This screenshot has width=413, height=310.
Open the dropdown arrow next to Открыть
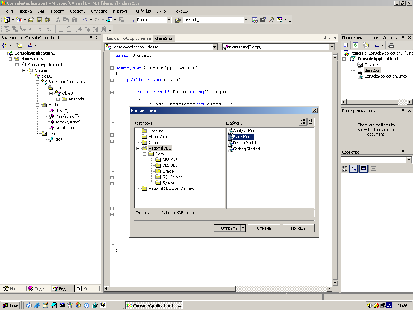[243, 228]
